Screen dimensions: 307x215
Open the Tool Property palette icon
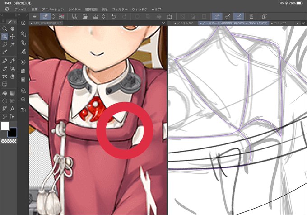[23, 43]
